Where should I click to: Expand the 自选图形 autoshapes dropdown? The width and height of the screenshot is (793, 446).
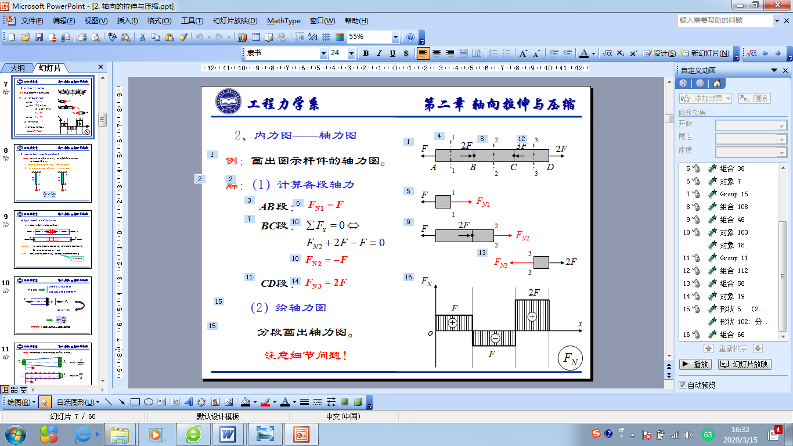(x=98, y=401)
